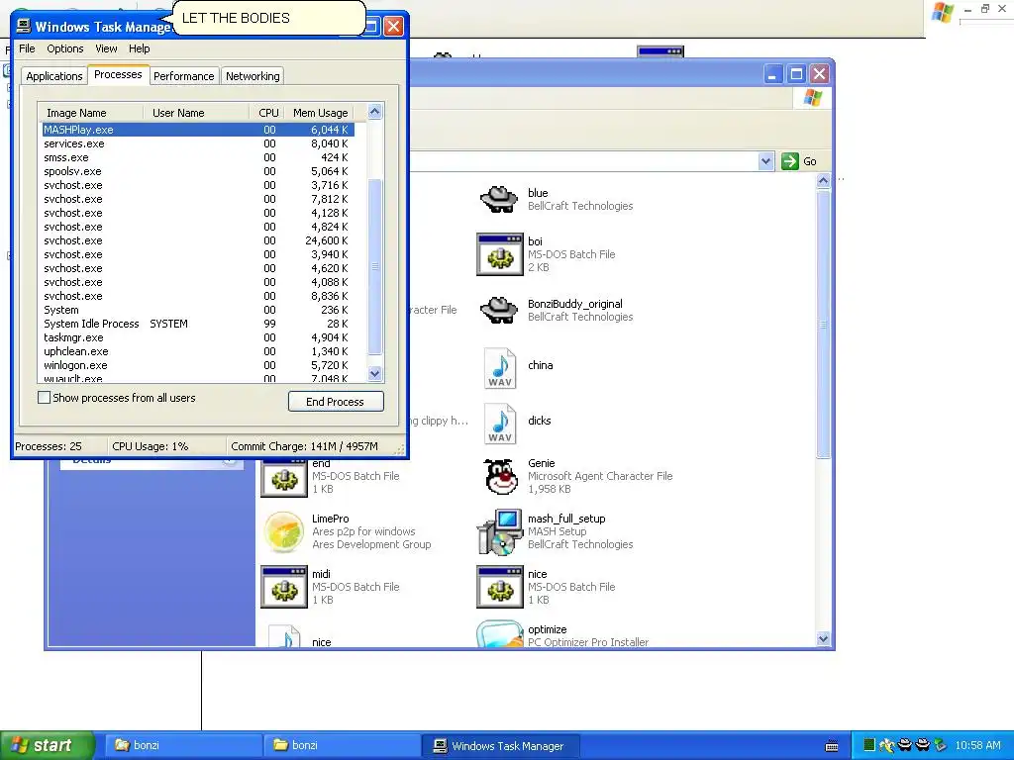Click the keyboard icon on the taskbar
Image resolution: width=1014 pixels, height=760 pixels.
832,746
